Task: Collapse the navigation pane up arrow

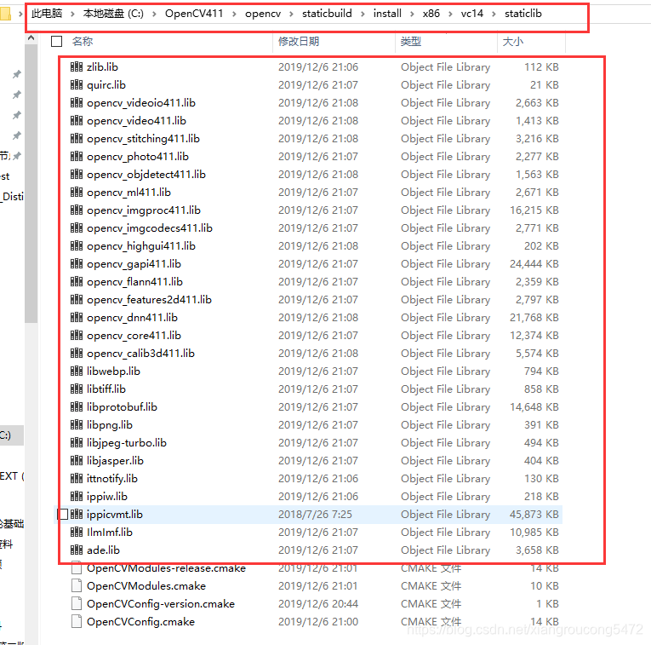Action: tap(31, 38)
